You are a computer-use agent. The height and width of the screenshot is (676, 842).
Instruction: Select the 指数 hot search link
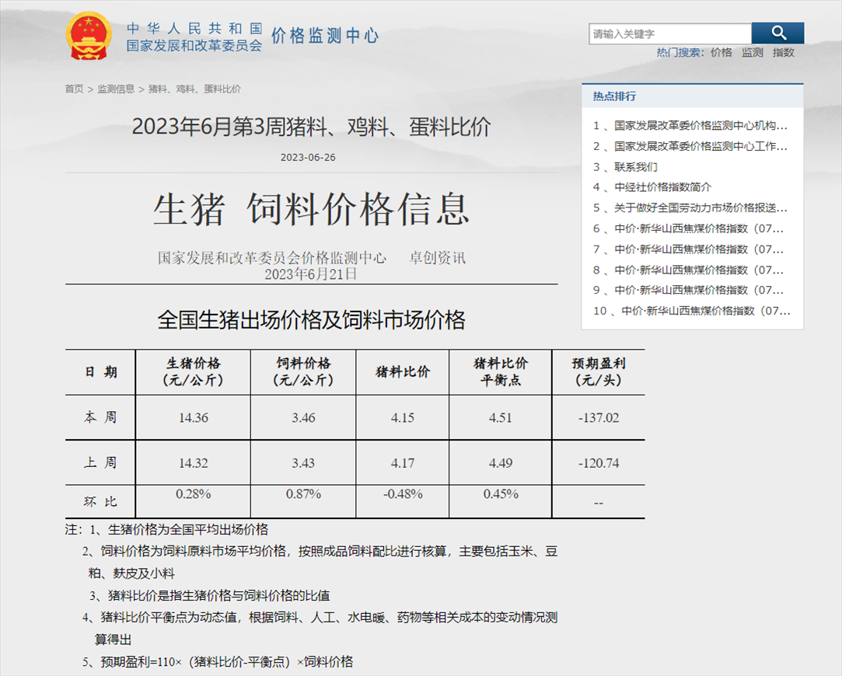click(x=783, y=53)
